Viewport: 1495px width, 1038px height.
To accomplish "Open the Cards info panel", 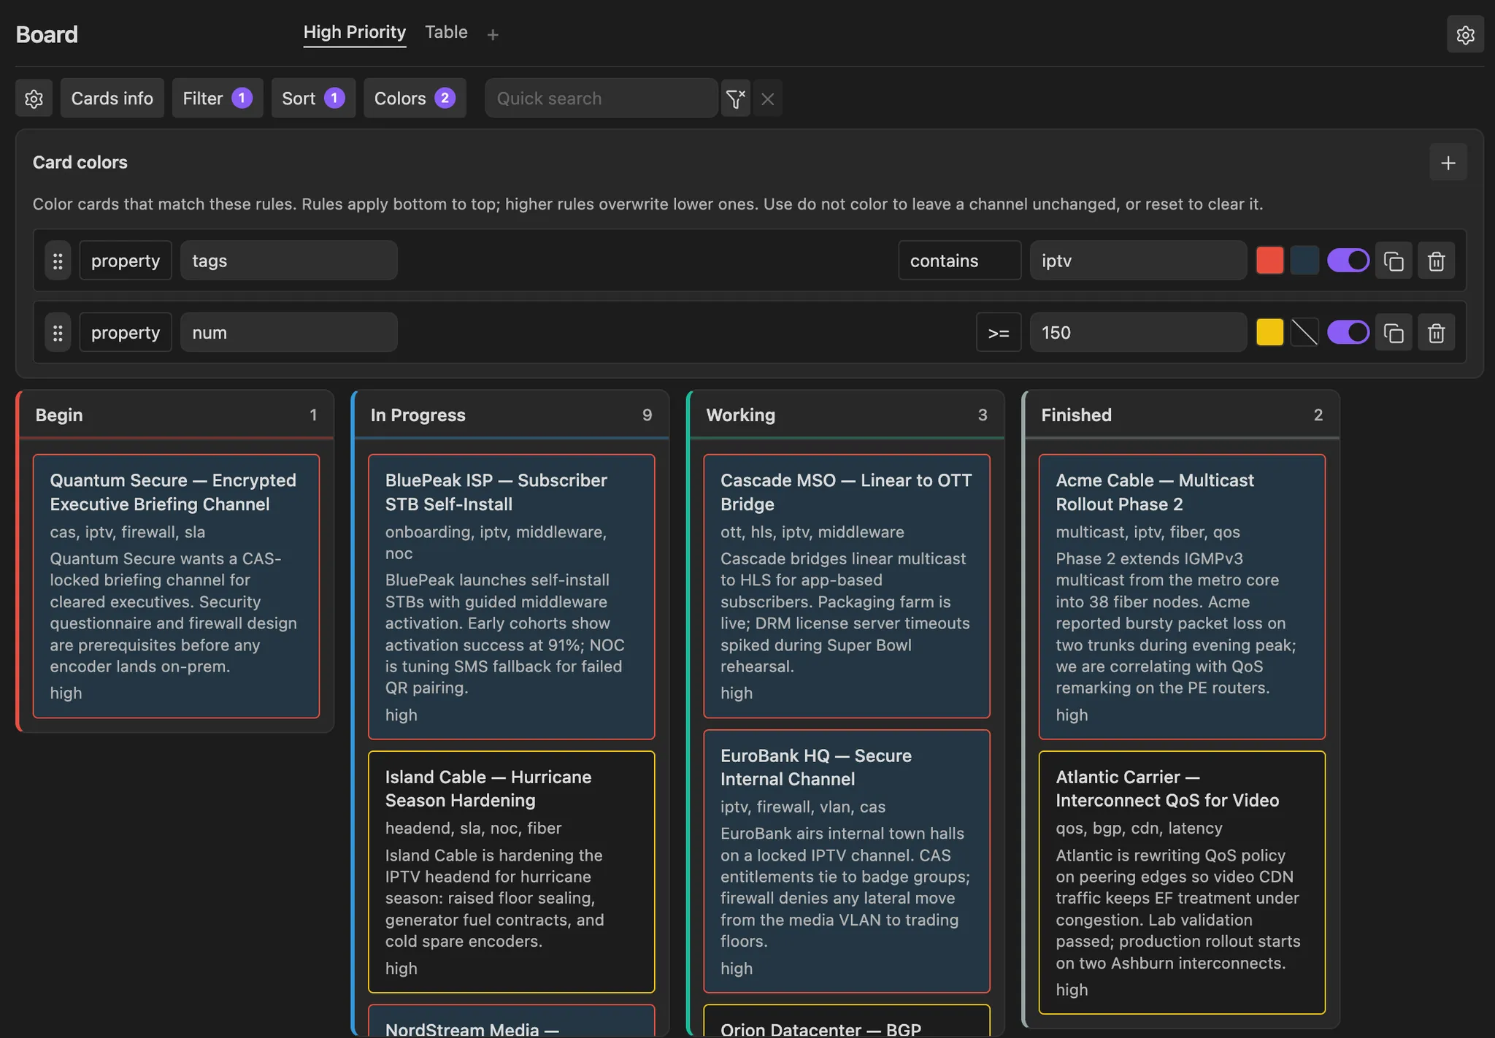I will tap(112, 99).
